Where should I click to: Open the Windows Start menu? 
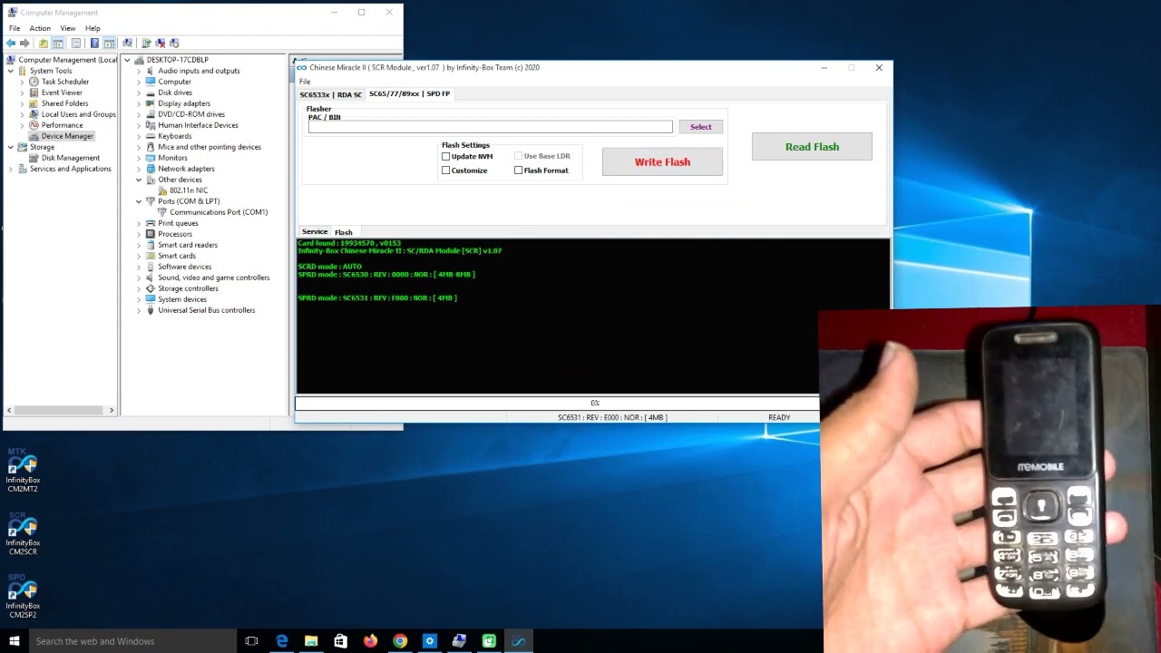click(x=14, y=641)
